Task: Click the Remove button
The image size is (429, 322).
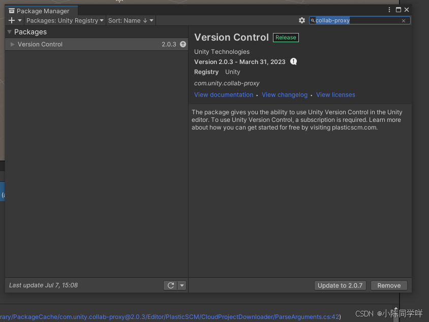Action: (x=389, y=285)
